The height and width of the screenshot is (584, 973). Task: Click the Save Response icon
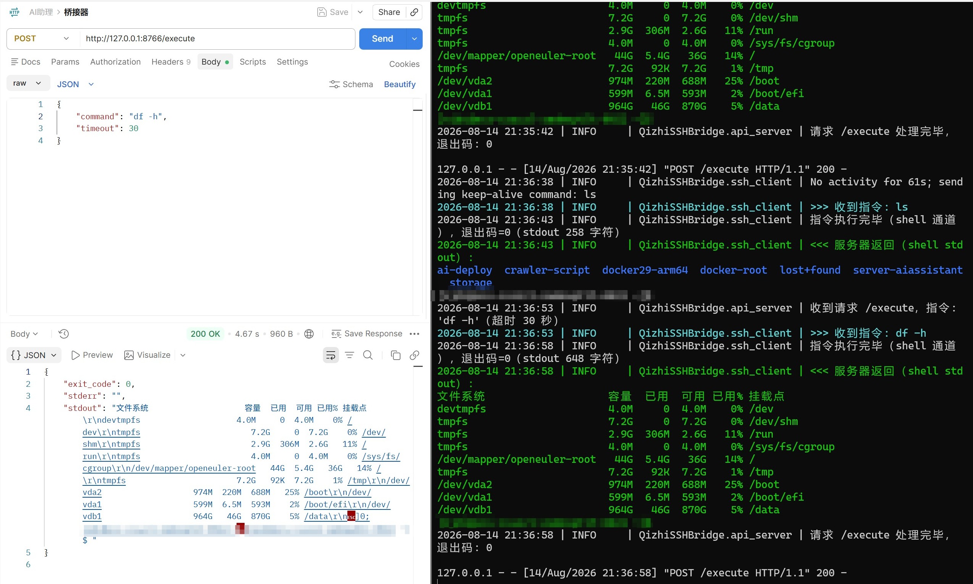click(336, 334)
